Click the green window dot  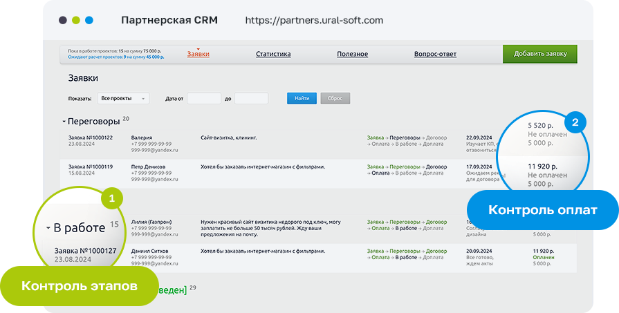click(x=76, y=20)
